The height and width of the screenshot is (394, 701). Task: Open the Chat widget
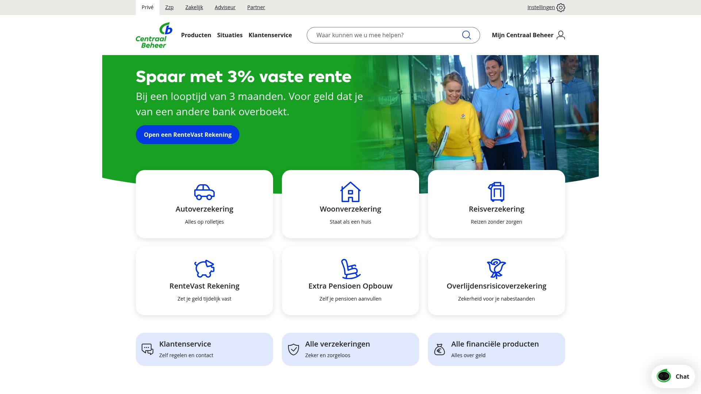(x=673, y=376)
